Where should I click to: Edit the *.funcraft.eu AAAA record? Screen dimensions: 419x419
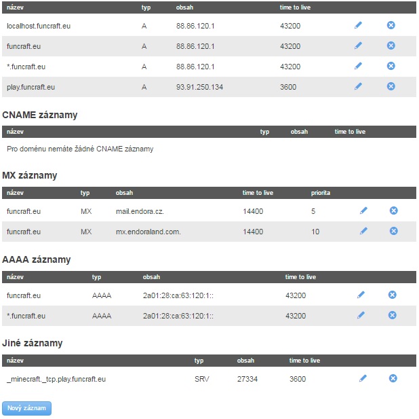point(361,315)
